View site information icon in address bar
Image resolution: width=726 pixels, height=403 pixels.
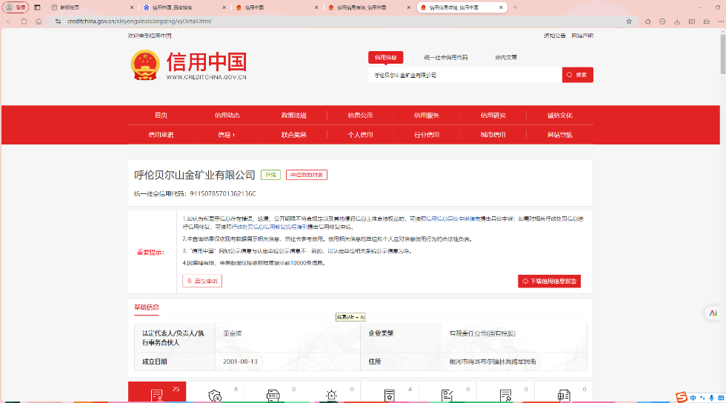(58, 21)
